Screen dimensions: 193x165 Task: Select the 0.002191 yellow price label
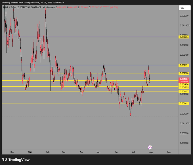coord(184,65)
